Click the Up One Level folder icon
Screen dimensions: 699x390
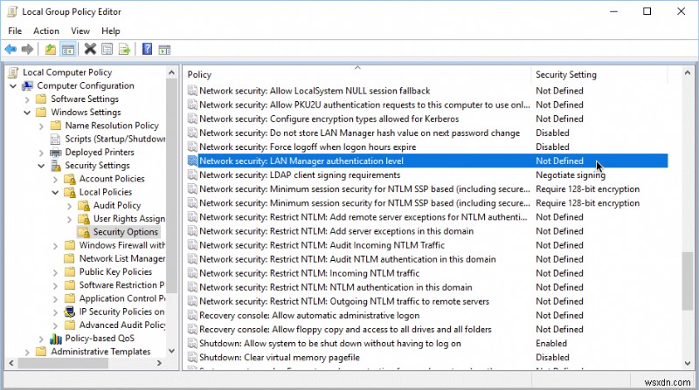tap(51, 49)
